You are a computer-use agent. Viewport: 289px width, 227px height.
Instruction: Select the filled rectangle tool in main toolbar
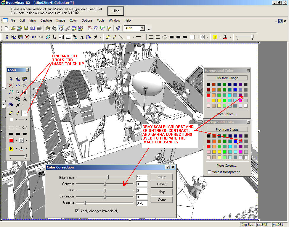coord(172,37)
